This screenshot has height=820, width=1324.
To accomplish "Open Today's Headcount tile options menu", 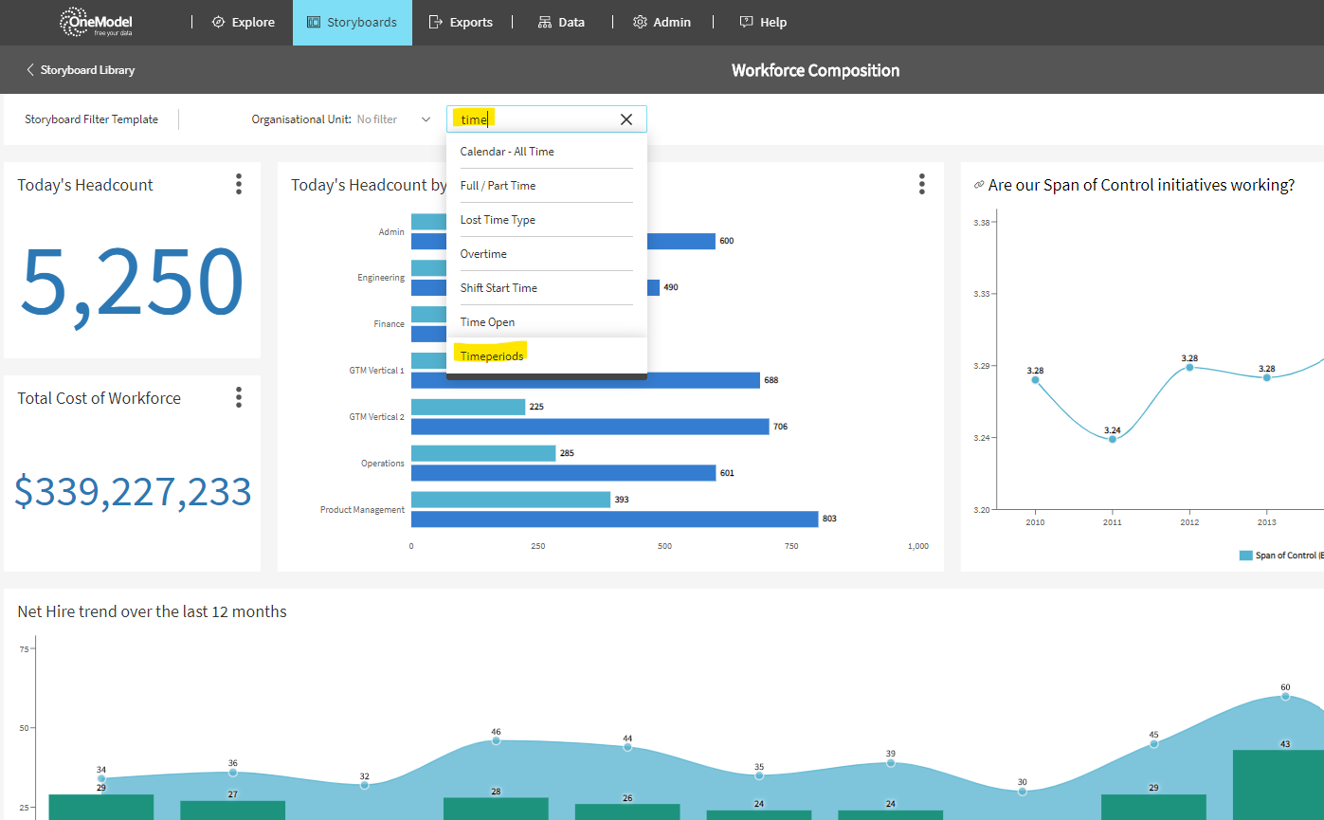I will [x=239, y=184].
